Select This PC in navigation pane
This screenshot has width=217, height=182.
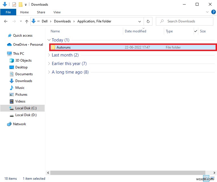[x=18, y=53]
